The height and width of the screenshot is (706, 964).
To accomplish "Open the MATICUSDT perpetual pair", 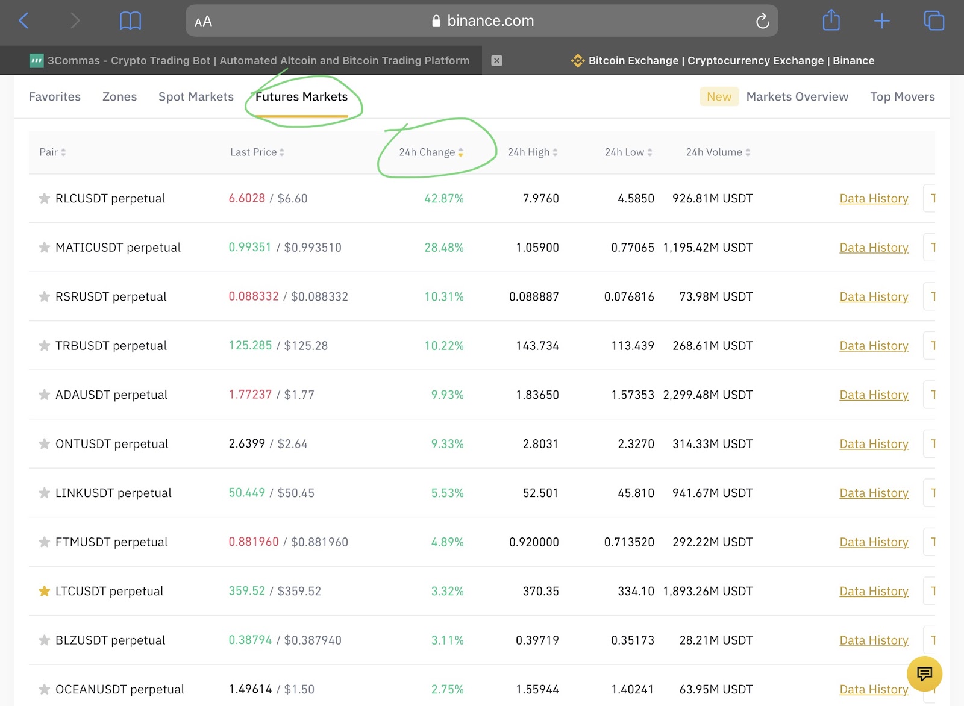I will pos(118,248).
